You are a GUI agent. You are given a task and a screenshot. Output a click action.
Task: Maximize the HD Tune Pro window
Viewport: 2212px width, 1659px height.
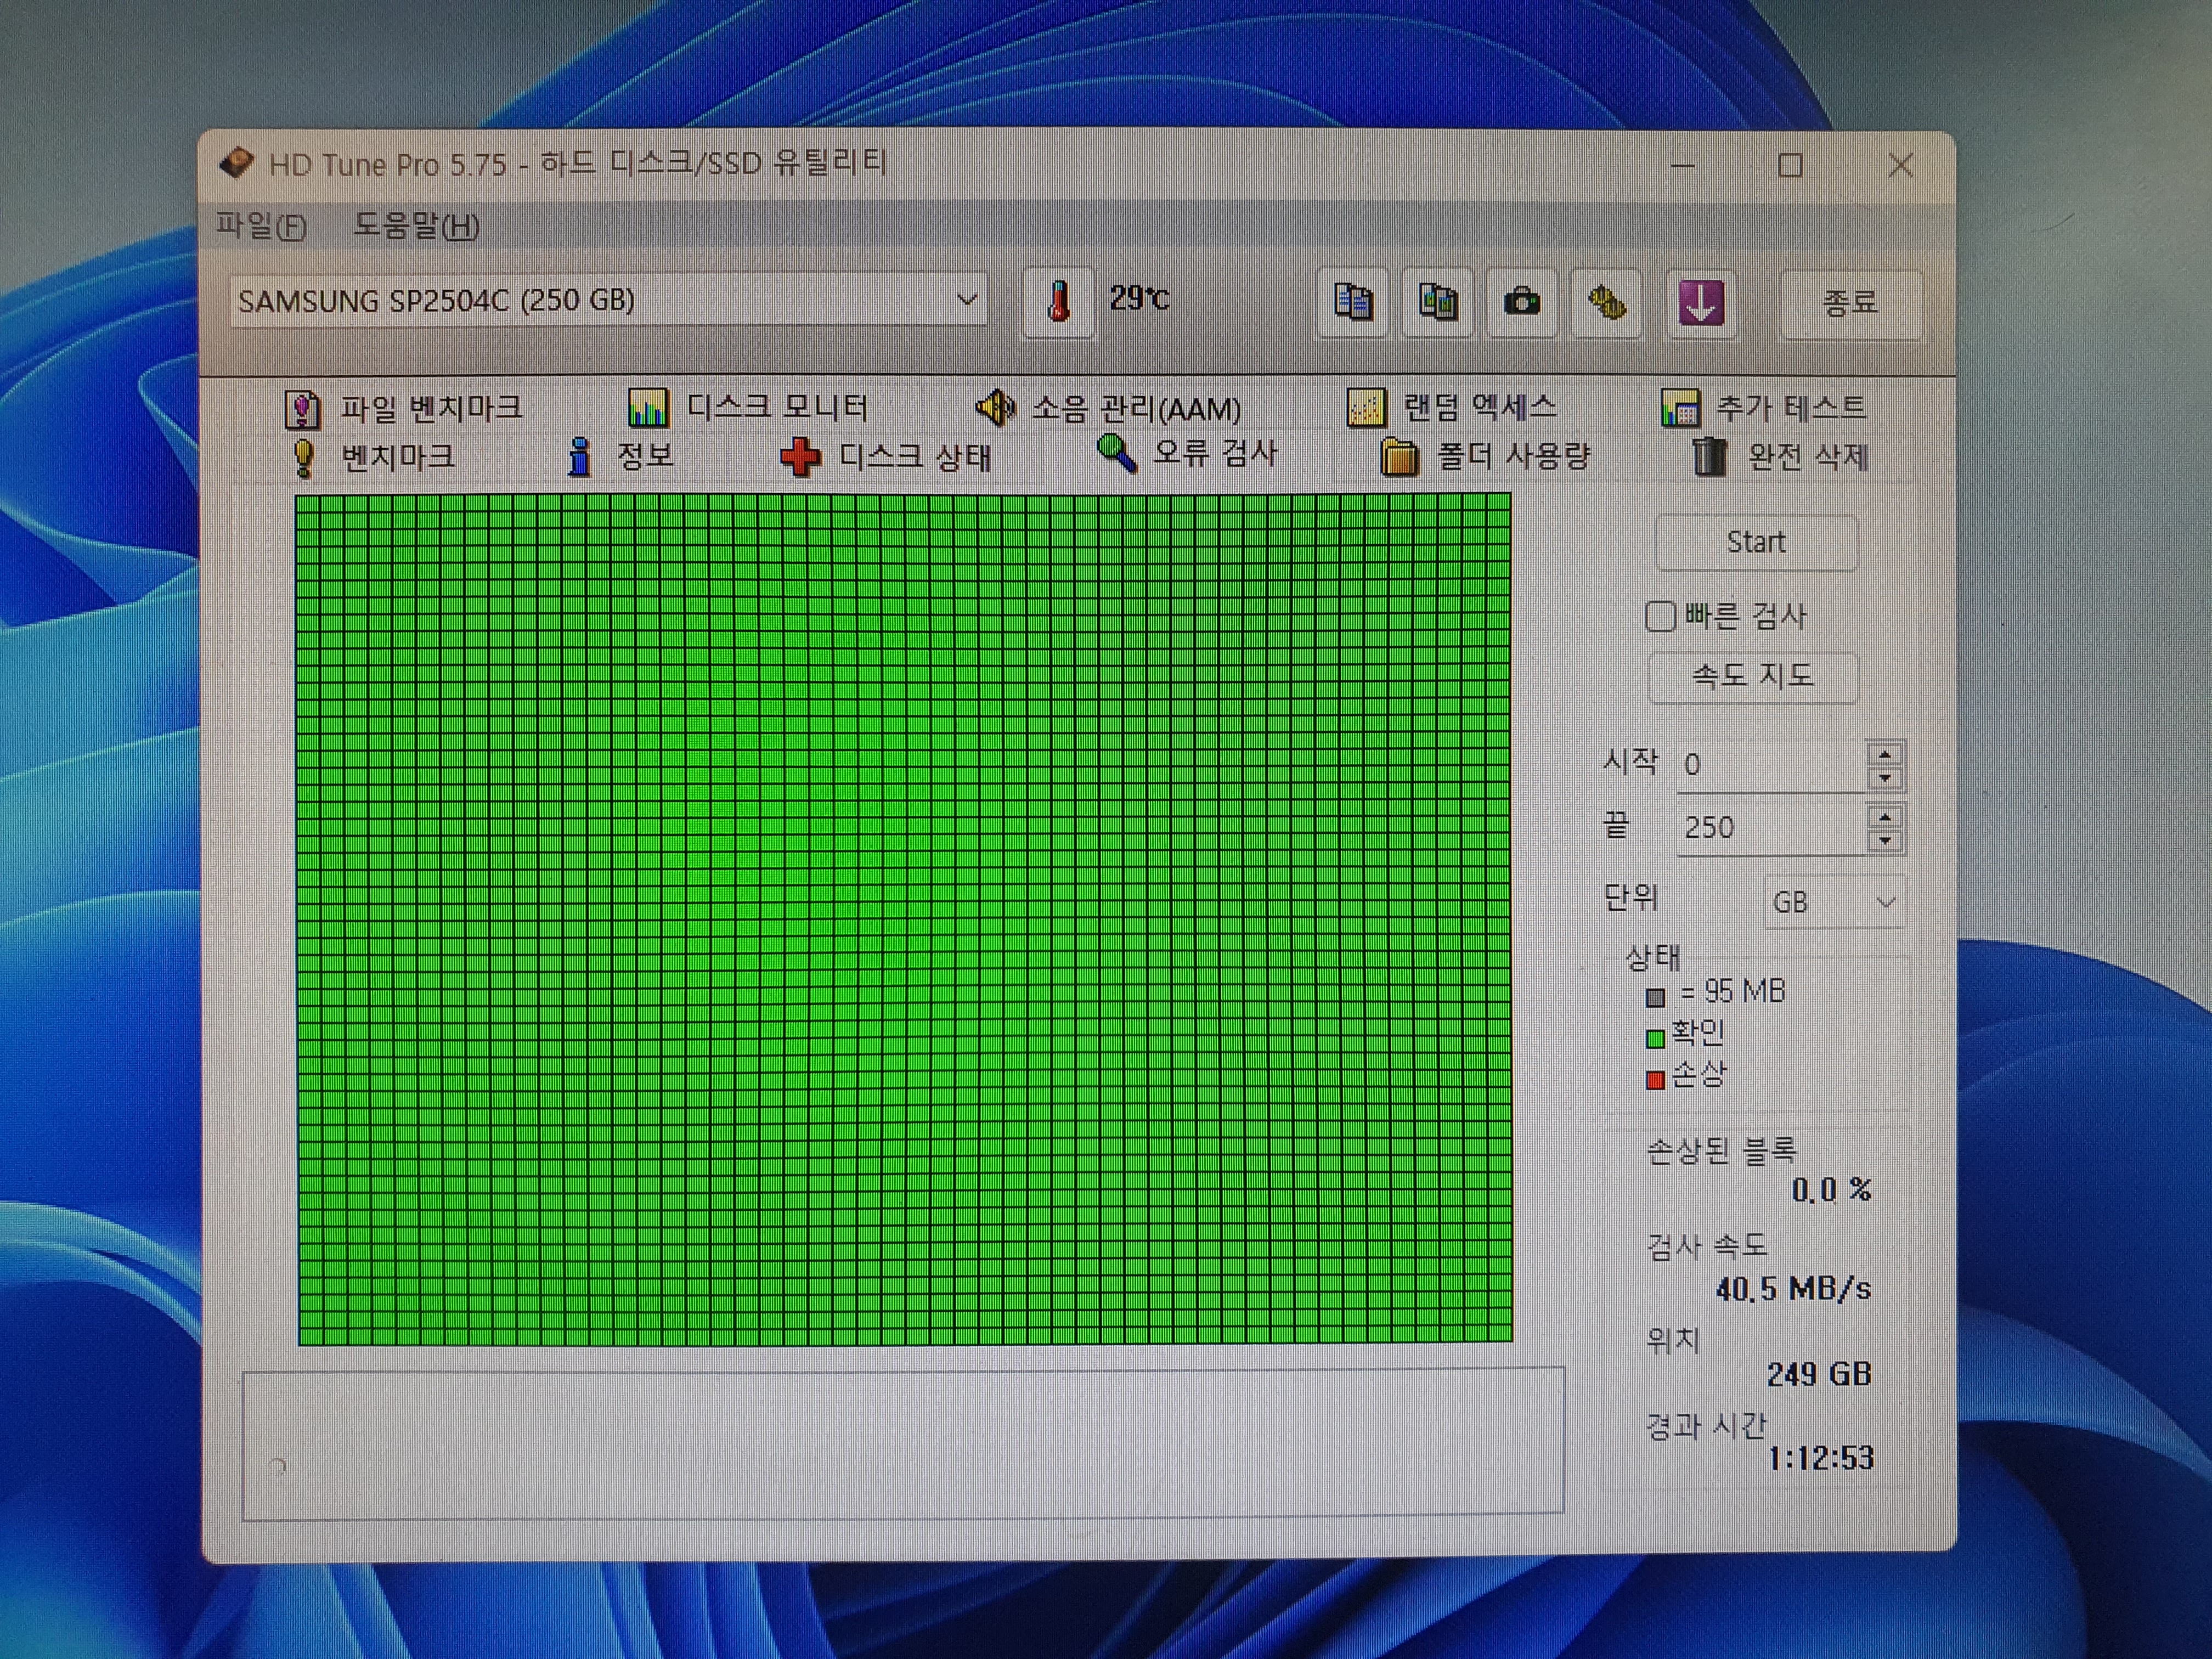tap(1790, 165)
